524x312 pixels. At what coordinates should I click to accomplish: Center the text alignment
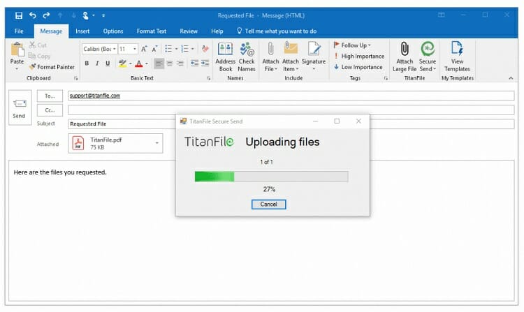(170, 63)
